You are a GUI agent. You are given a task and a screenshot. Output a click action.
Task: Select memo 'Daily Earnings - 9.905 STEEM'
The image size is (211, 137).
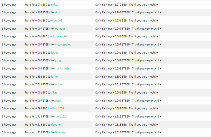[113, 12]
